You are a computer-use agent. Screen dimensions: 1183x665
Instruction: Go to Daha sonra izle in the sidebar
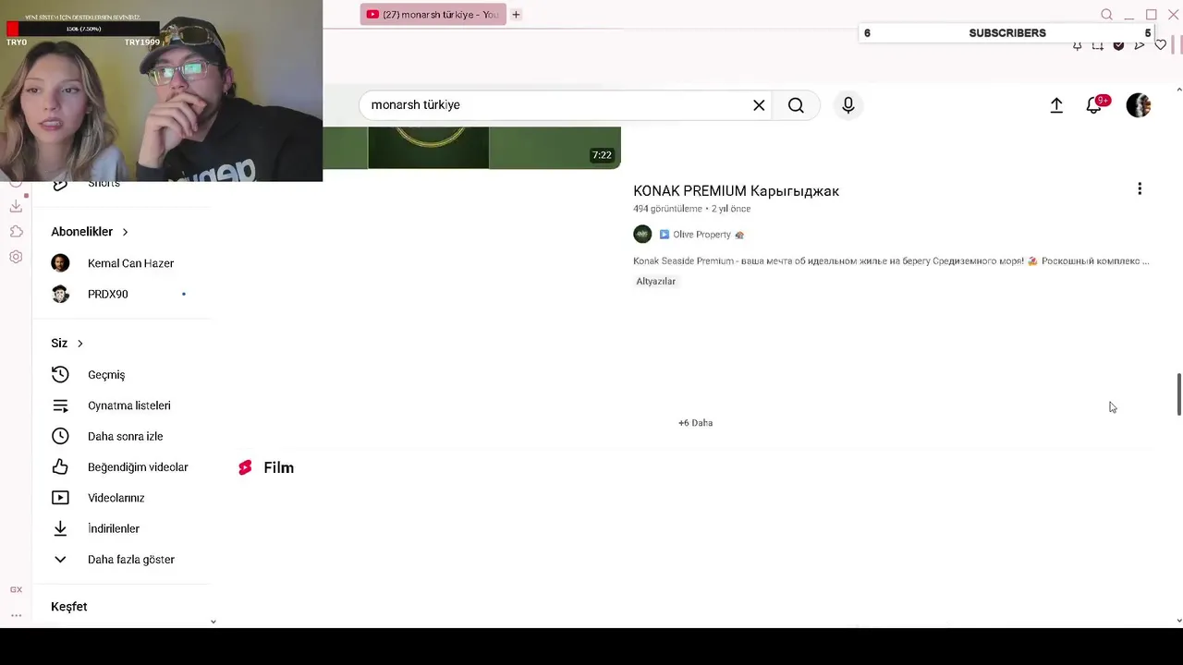point(125,436)
